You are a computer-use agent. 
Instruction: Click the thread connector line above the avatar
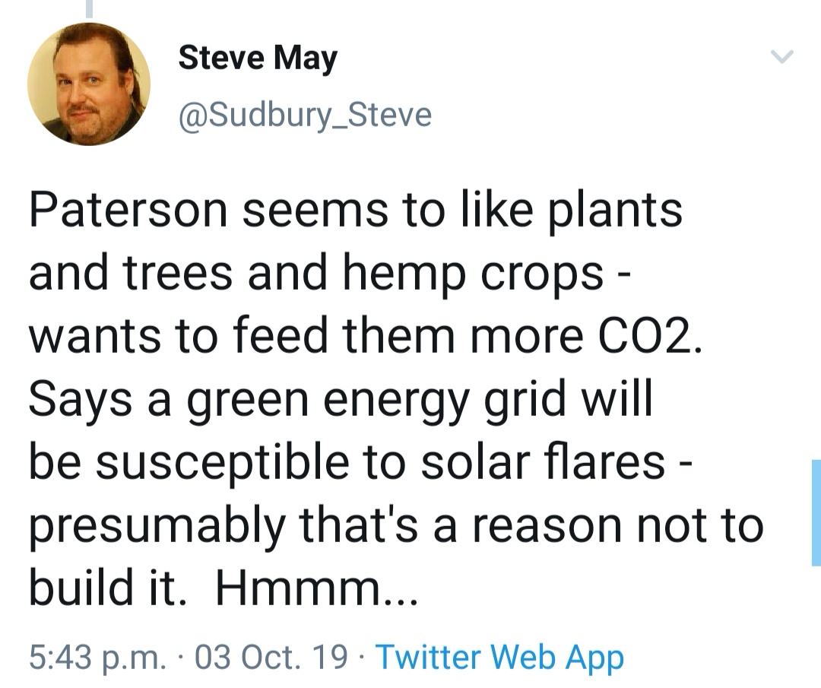89,8
